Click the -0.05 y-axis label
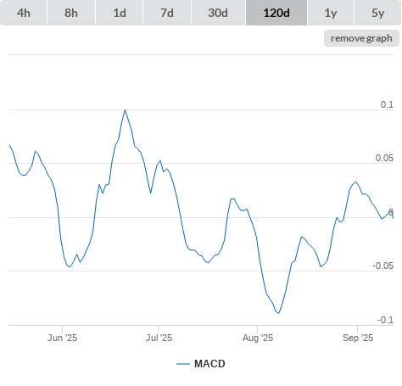 [382, 266]
